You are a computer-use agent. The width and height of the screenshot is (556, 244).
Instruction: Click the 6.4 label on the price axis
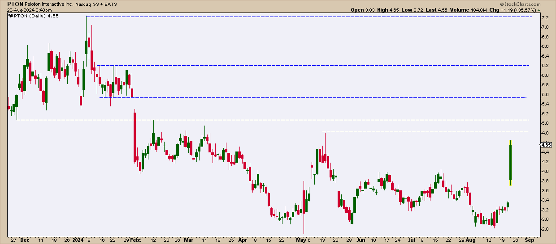tap(545, 56)
